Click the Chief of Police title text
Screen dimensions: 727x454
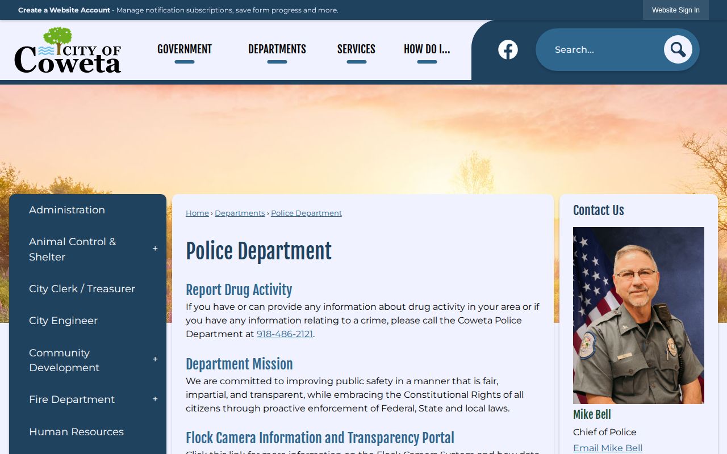pos(604,432)
